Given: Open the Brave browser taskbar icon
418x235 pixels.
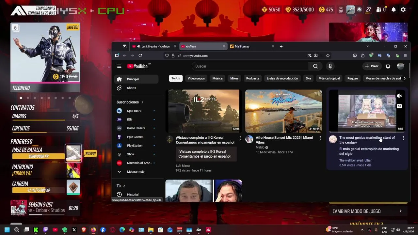Looking at the screenshot, I should coord(84,230).
